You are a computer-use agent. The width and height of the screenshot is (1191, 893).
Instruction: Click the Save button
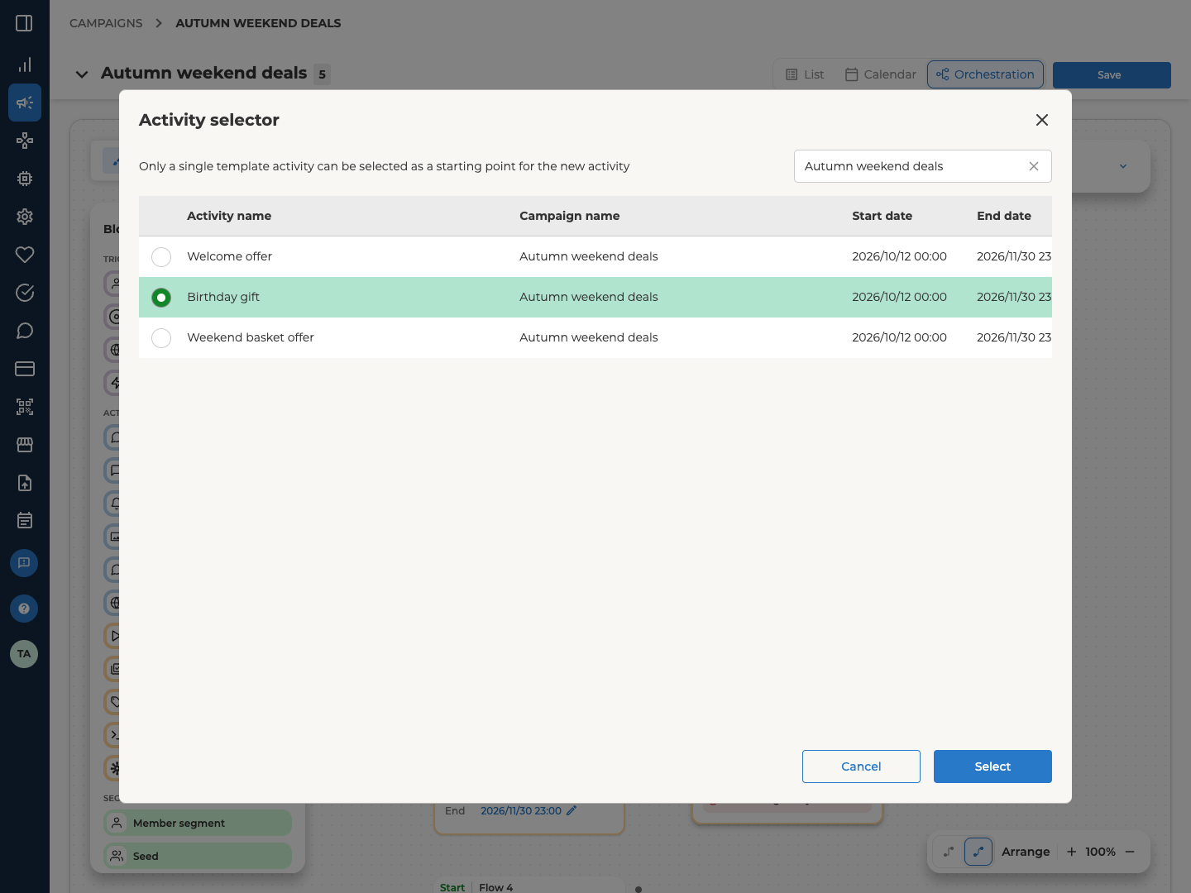click(x=1112, y=75)
